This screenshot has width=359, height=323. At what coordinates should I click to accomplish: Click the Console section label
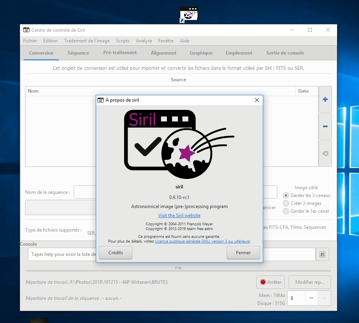pyautogui.click(x=29, y=244)
